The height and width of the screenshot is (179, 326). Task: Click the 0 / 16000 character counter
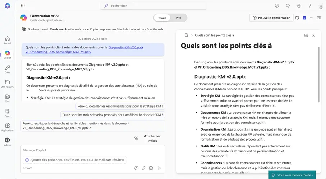tap(27, 168)
